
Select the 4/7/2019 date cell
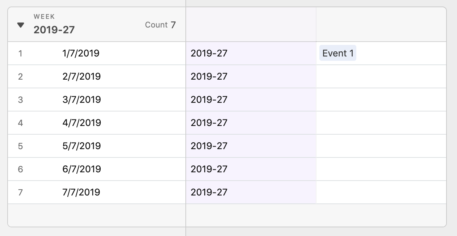coord(97,123)
